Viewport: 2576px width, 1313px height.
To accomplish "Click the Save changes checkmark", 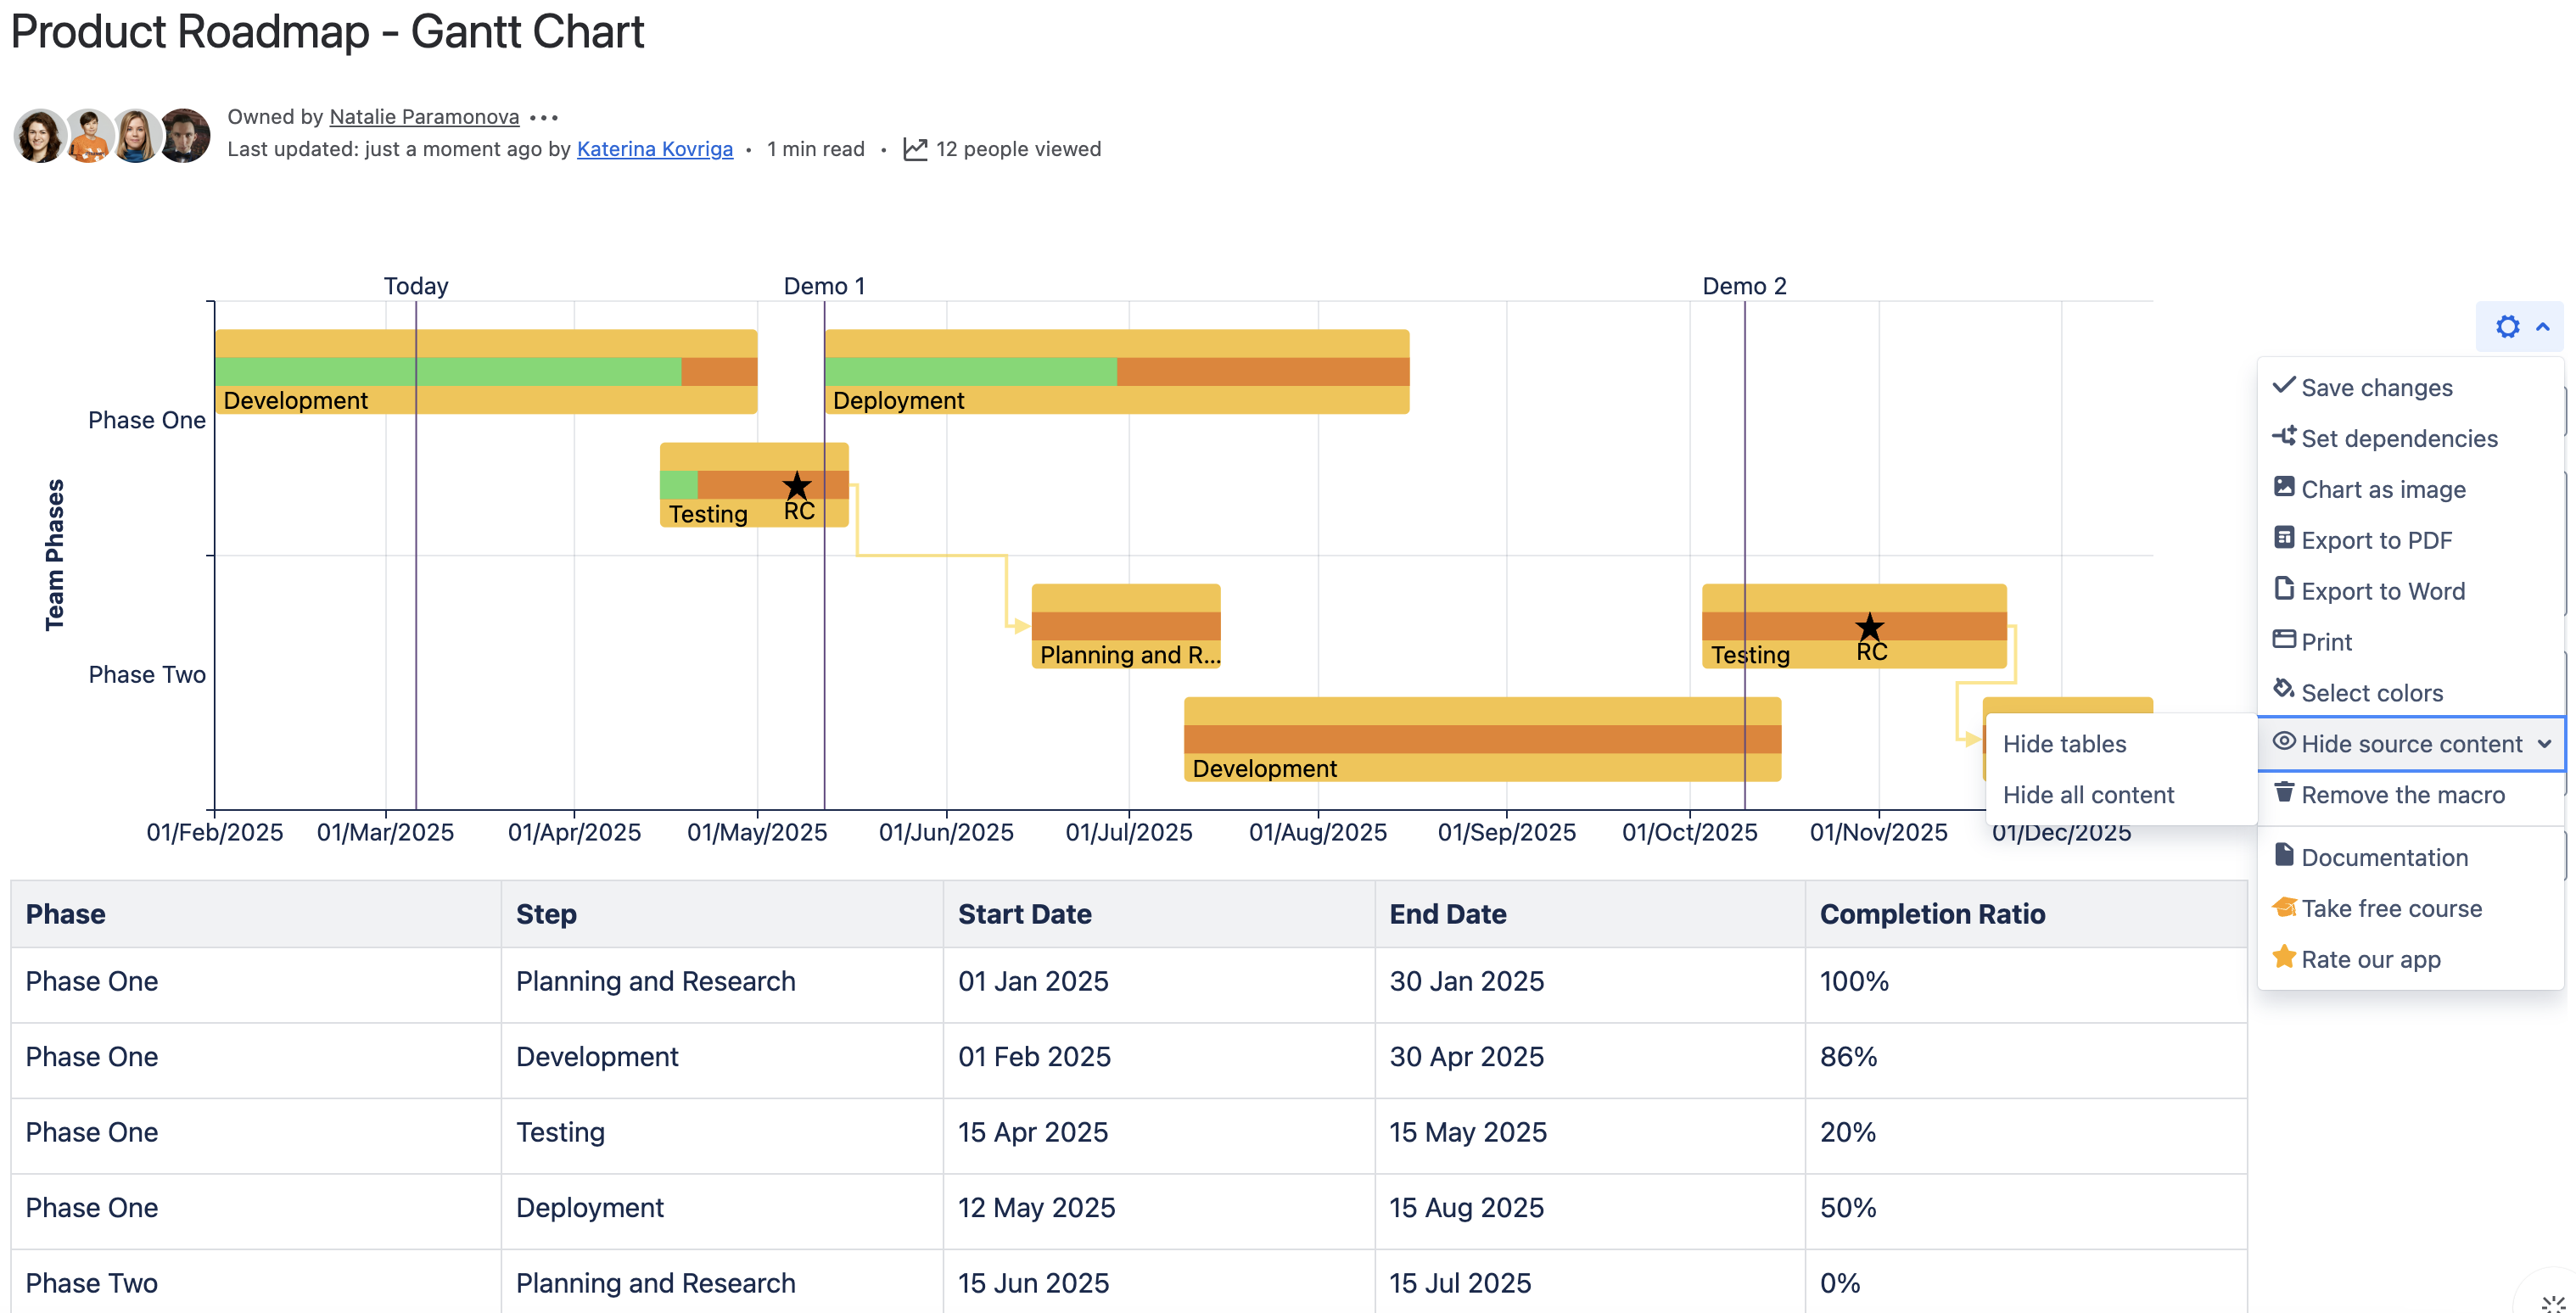I will tap(2283, 386).
